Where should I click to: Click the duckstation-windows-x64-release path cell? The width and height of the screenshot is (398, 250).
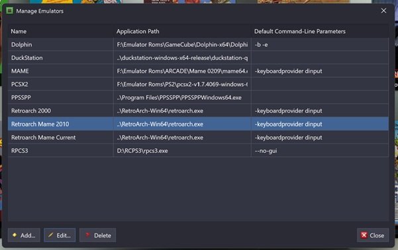182,58
